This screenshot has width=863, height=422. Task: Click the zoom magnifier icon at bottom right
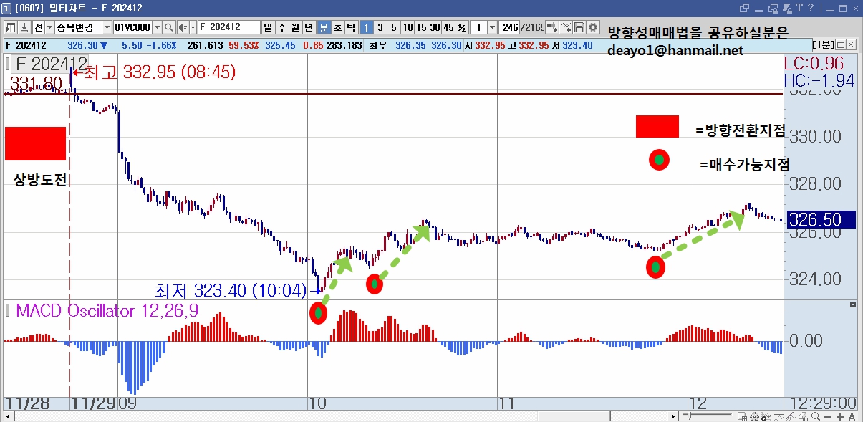click(815, 416)
